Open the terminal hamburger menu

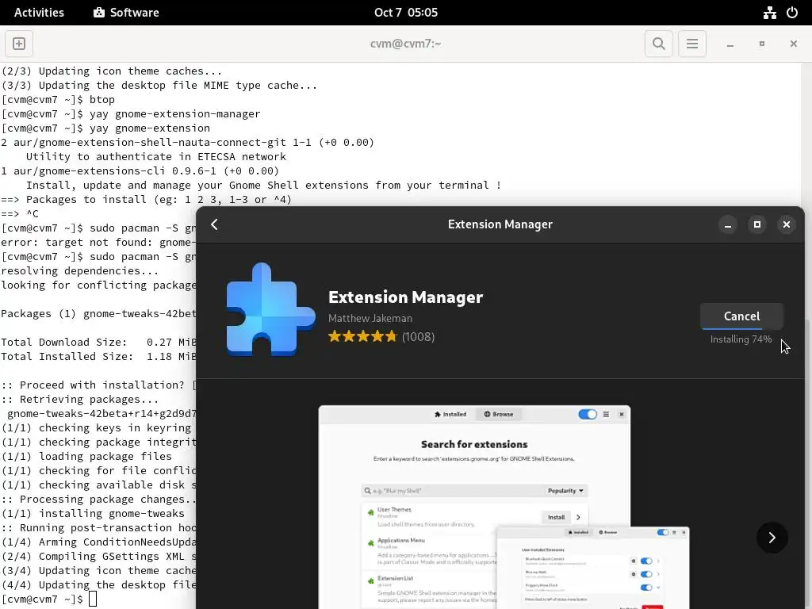pos(691,44)
